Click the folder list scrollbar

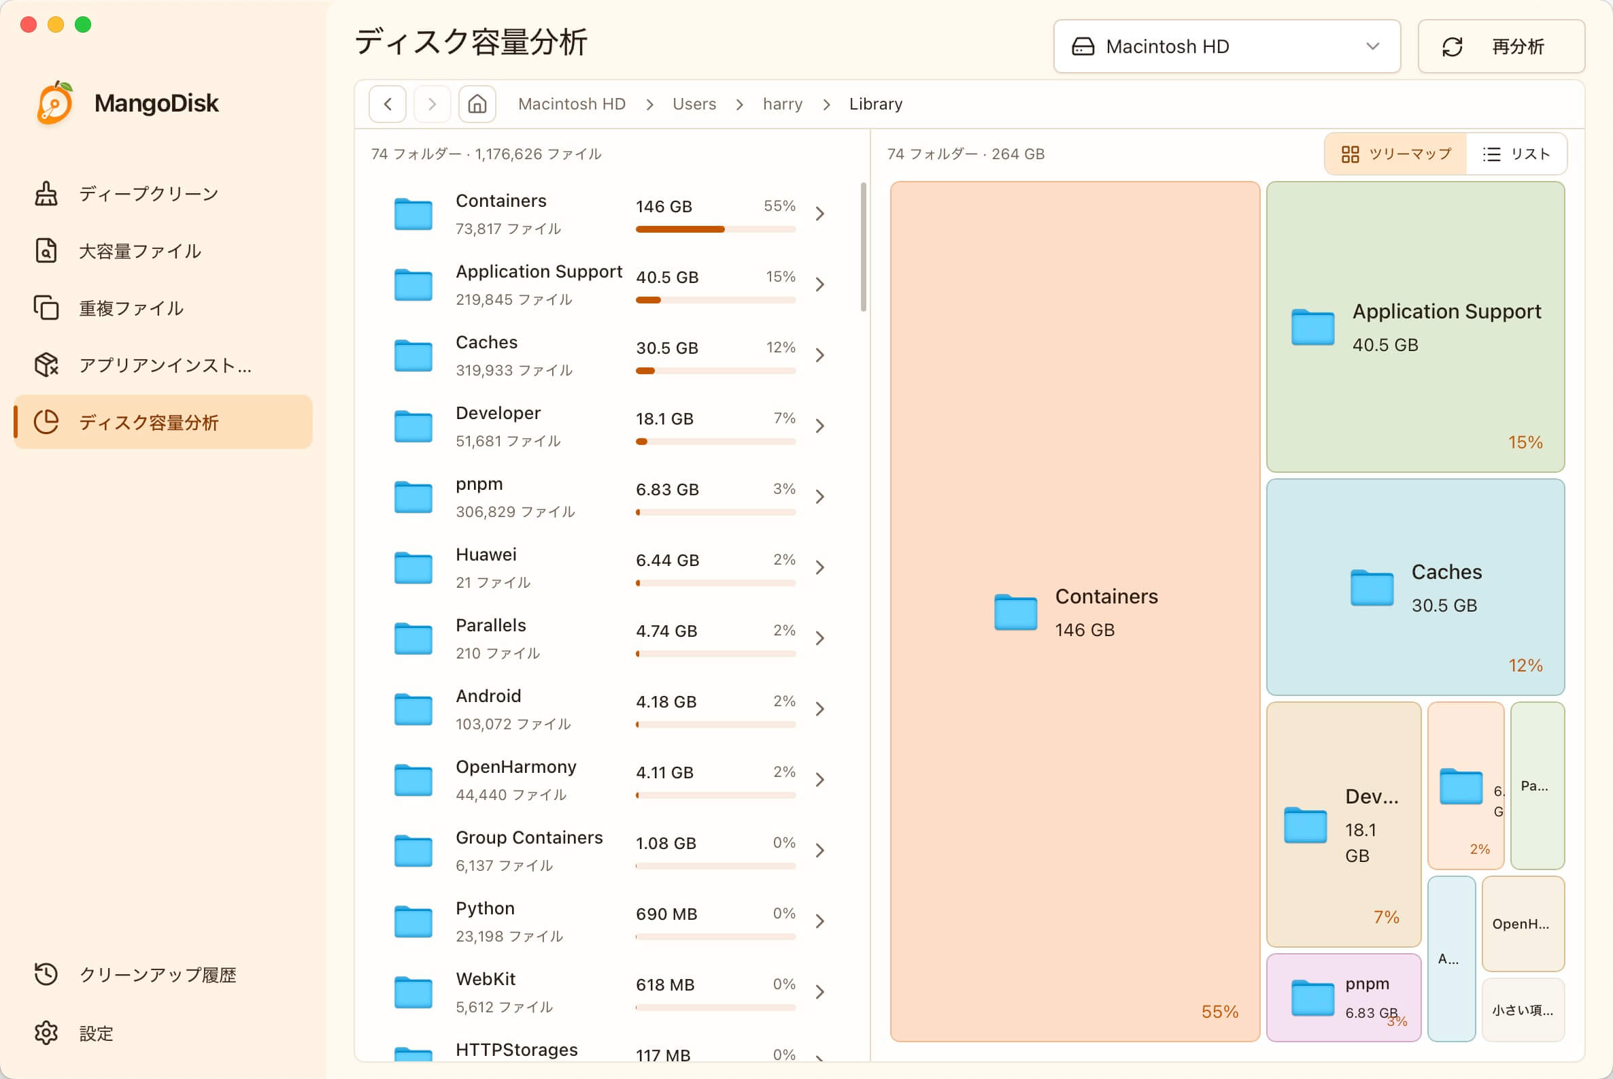point(862,246)
